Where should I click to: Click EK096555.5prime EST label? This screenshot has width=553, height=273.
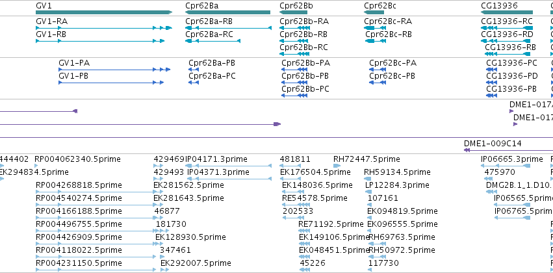402,224
